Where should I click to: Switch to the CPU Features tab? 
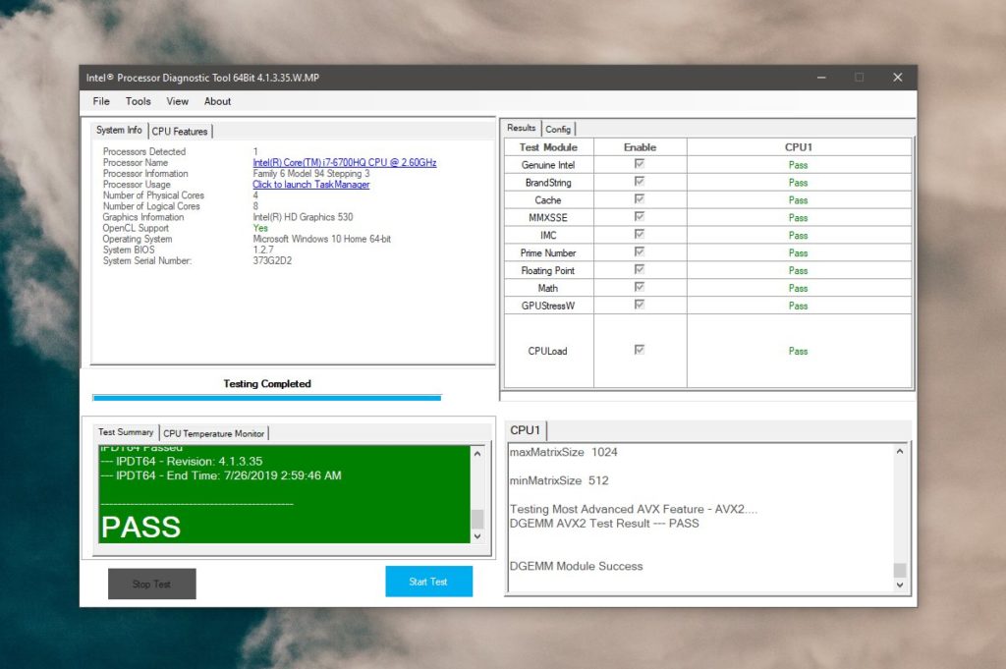pos(180,130)
